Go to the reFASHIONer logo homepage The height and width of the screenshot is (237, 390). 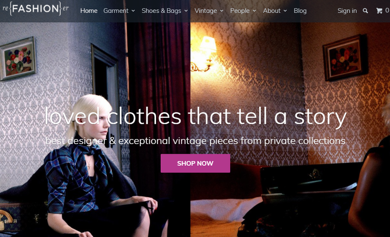pos(36,9)
